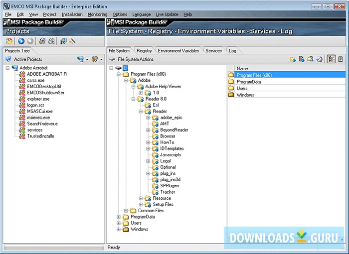The height and width of the screenshot is (254, 349).
Task: Click the globe computer icon in Active Projects
Action: click(x=80, y=59)
